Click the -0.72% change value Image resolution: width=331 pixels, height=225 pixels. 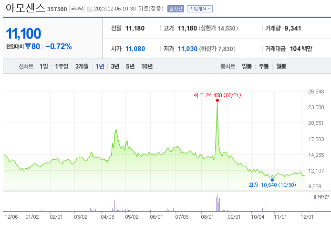[x=59, y=46]
